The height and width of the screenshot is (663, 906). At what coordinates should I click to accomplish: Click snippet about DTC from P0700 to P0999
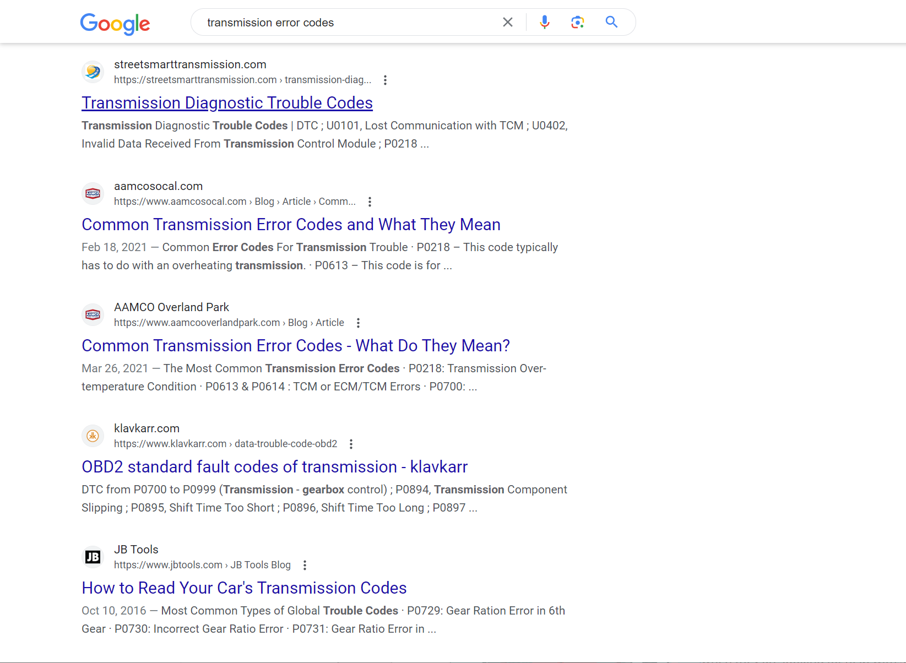324,498
